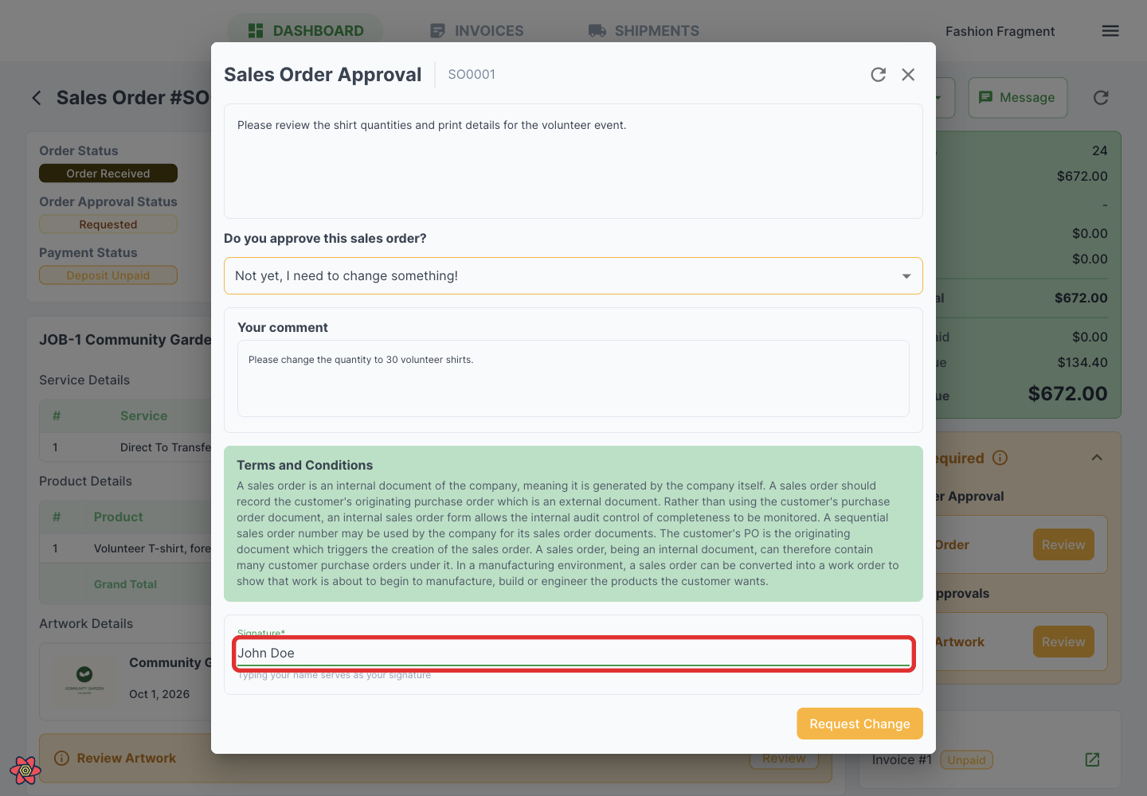Viewport: 1147px width, 796px height.
Task: Click the Deposit Unpaid payment badge
Action: tap(108, 275)
